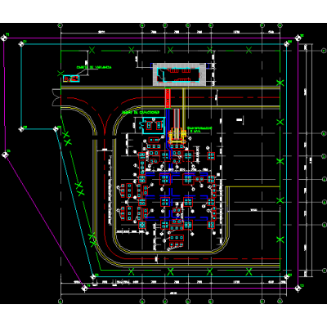Click the yellow transformer label text
This screenshot has height=327, width=327.
pyautogui.click(x=200, y=129)
